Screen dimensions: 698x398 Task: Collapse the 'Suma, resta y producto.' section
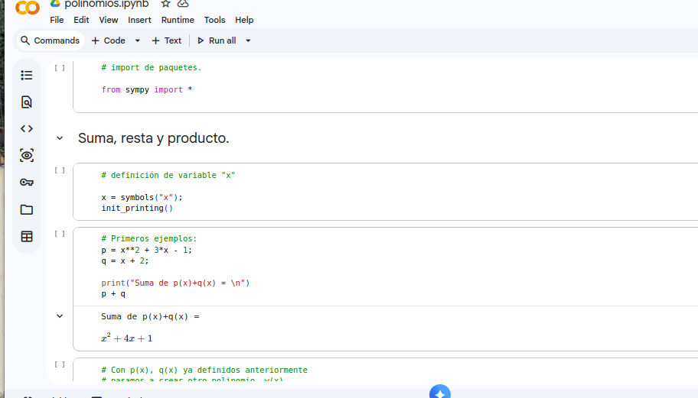point(60,138)
